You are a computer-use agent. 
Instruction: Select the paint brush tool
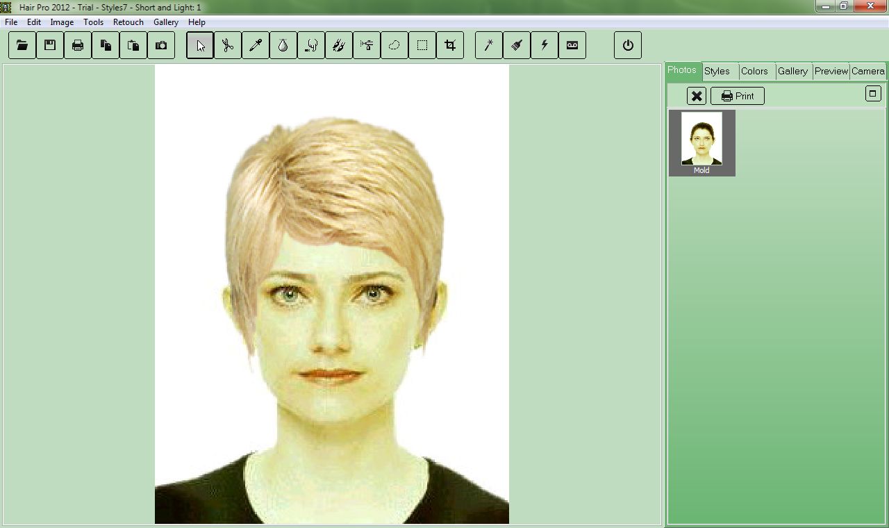coord(517,45)
